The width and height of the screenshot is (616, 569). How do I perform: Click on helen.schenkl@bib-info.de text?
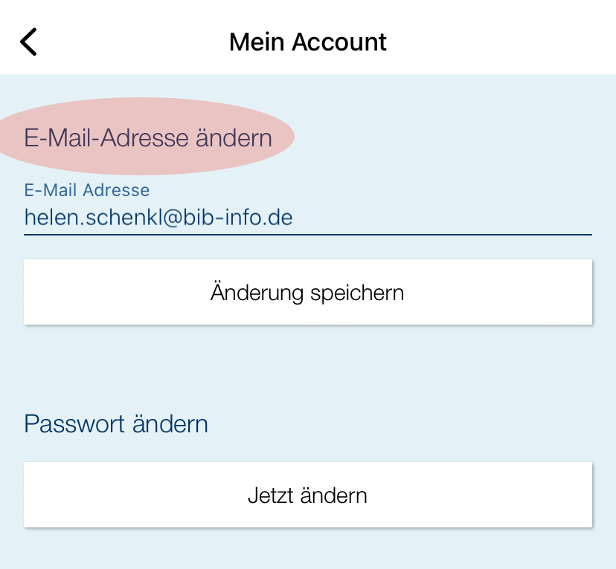click(x=158, y=218)
